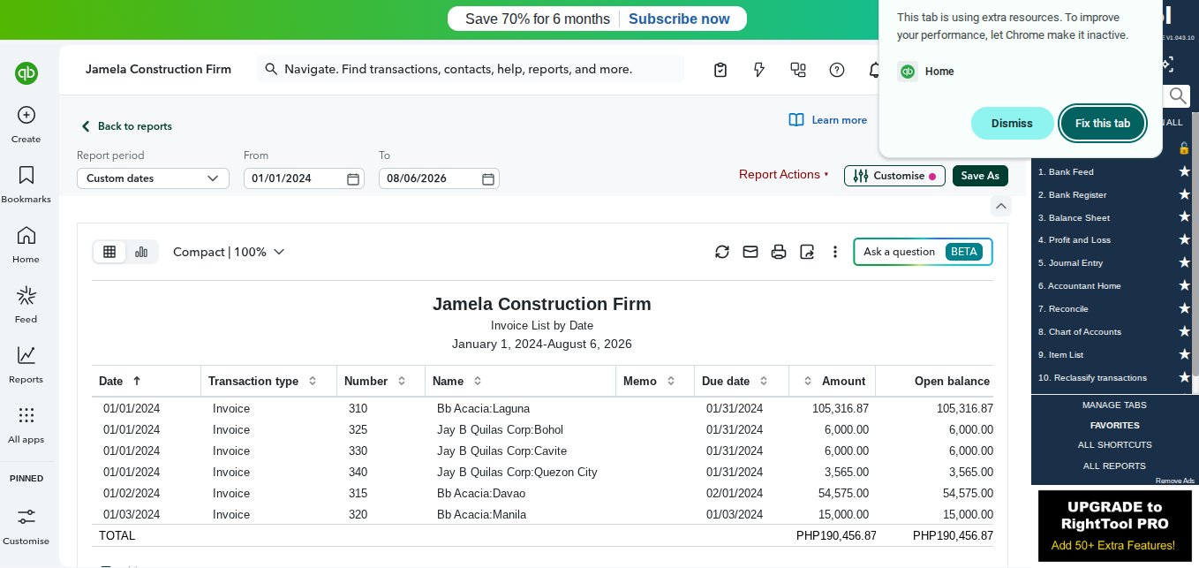This screenshot has width=1199, height=568.
Task: Open the Learn more link
Action: [828, 120]
